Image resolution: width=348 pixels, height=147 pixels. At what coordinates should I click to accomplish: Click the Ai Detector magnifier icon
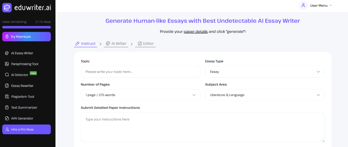7,75
